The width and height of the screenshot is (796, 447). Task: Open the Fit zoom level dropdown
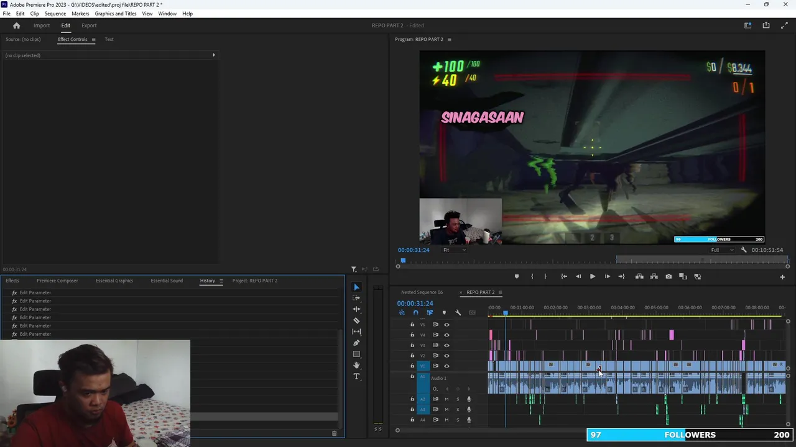(x=454, y=250)
